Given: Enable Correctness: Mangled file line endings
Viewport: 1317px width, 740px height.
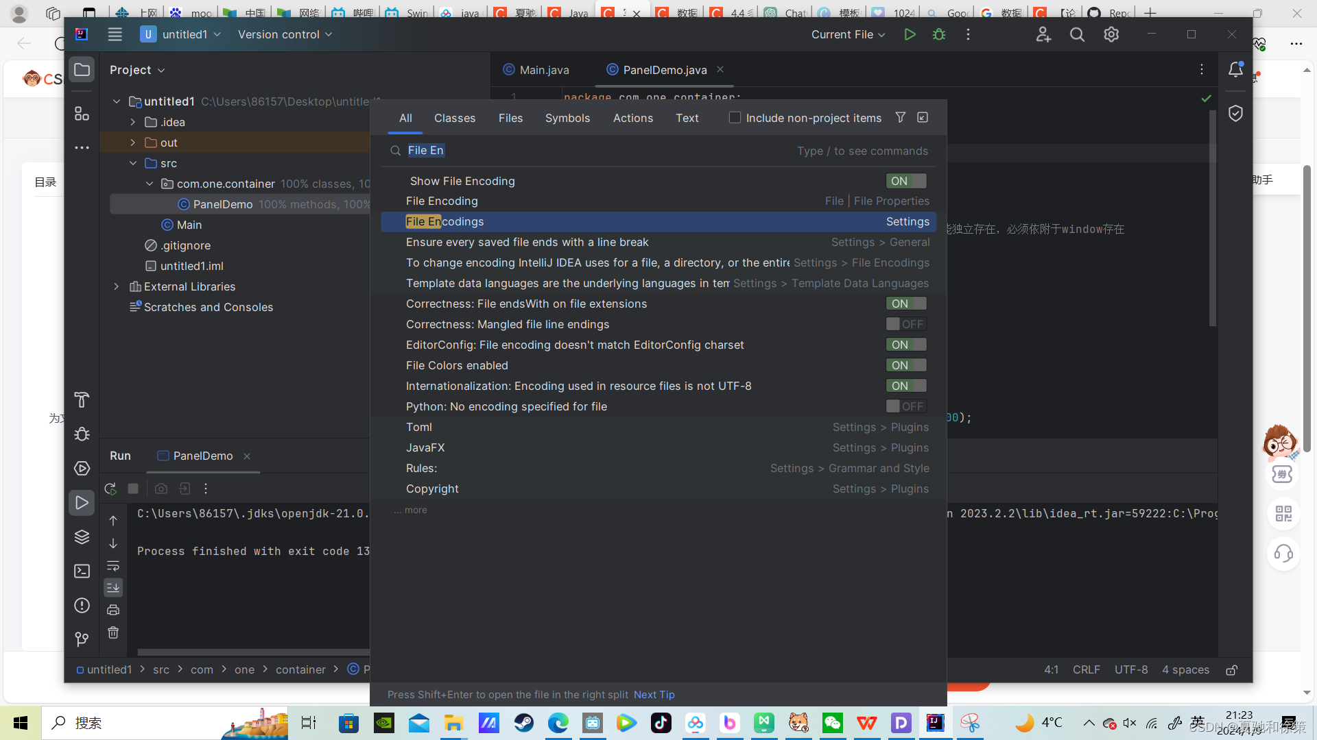Looking at the screenshot, I should (x=906, y=324).
